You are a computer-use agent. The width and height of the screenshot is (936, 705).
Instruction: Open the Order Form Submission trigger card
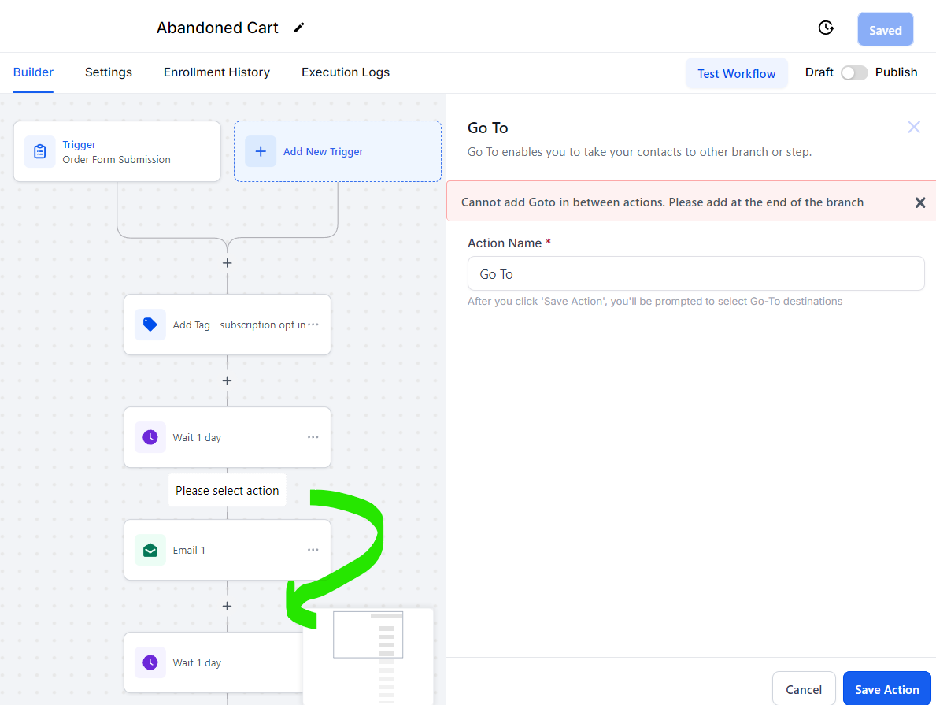[117, 152]
